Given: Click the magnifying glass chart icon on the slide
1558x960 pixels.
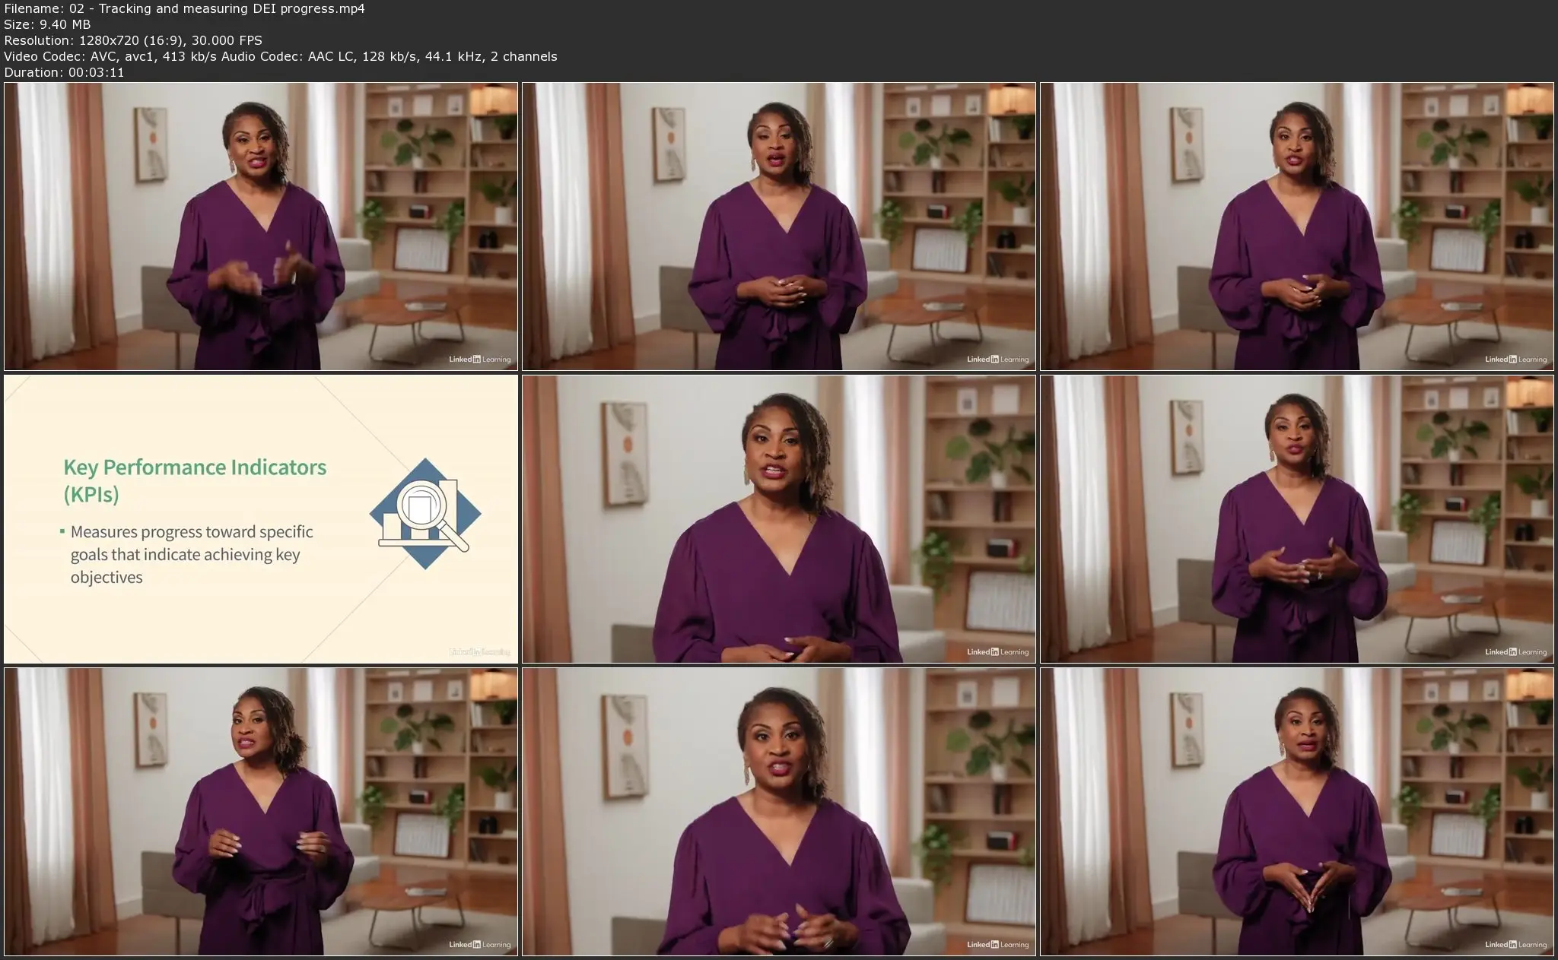Looking at the screenshot, I should coord(425,514).
